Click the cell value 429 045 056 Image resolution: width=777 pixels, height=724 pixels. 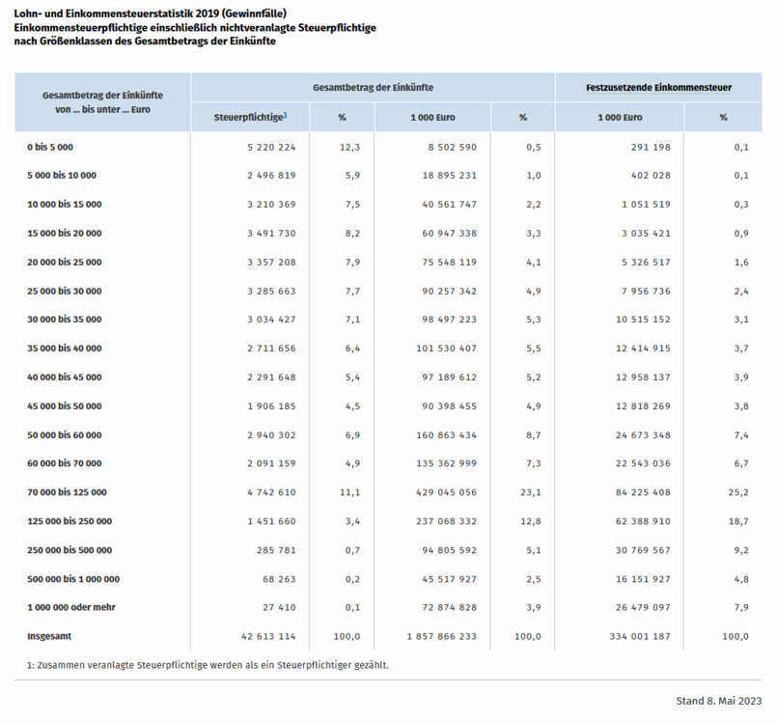tap(447, 492)
